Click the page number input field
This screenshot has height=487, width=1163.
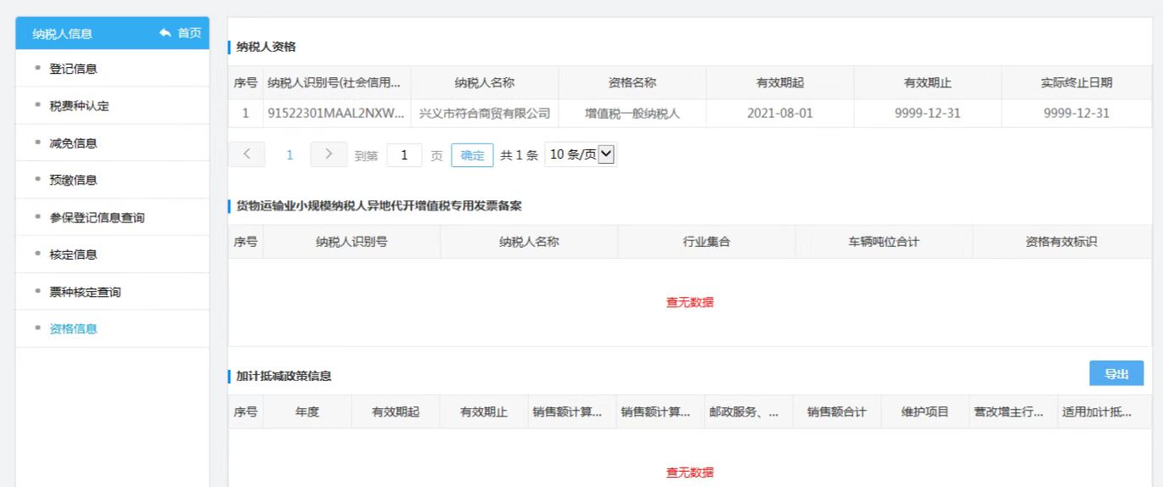point(404,155)
